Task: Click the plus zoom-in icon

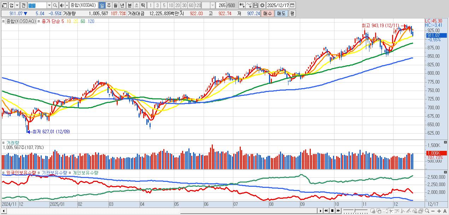Action: click(439, 211)
